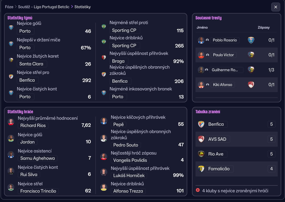The height and width of the screenshot is (202, 285).
Task: Open Soutěž – Liga Portugal Betclic breadcrumb
Action: [44, 7]
